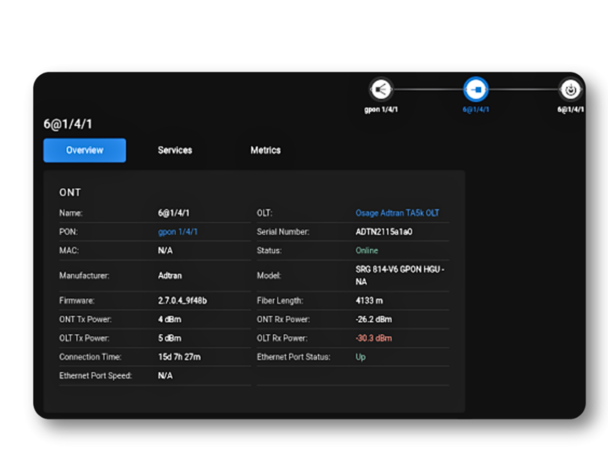
Task: Open the Overview tab
Action: [x=84, y=150]
